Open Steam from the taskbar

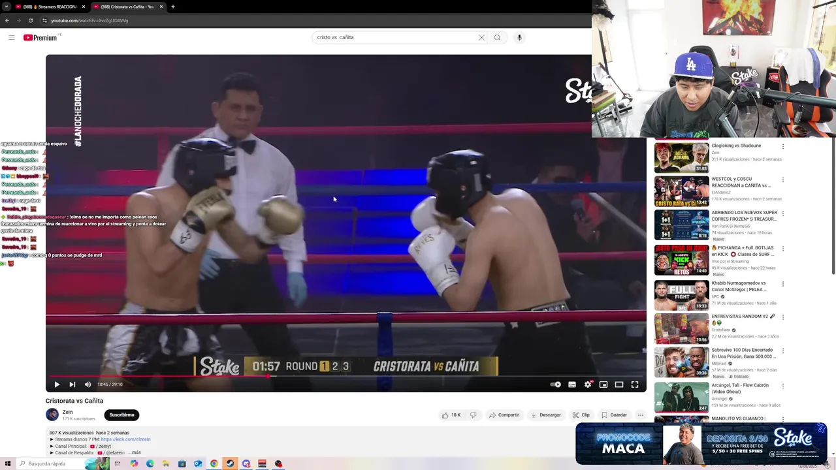click(230, 463)
